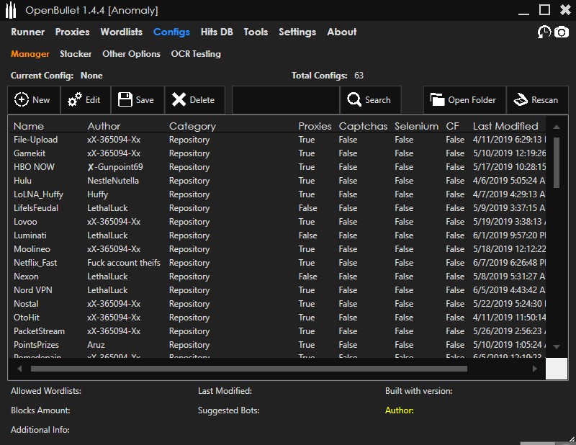The width and height of the screenshot is (576, 445).
Task: Click the clock icon beside the camera
Action: coord(544,32)
